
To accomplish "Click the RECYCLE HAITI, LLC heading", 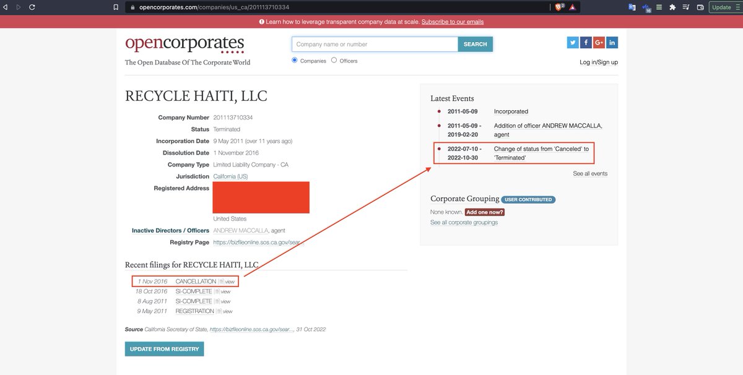I will coord(196,97).
